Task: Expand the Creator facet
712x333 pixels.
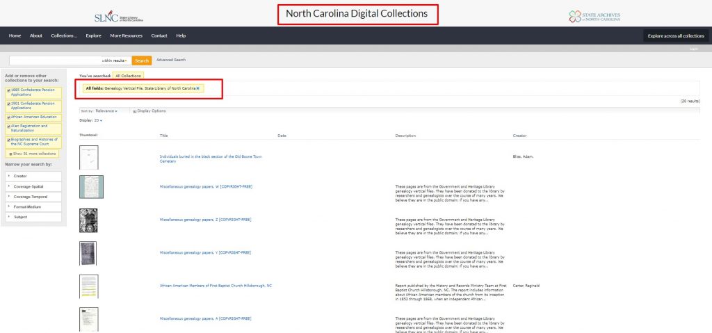Action: coord(33,176)
